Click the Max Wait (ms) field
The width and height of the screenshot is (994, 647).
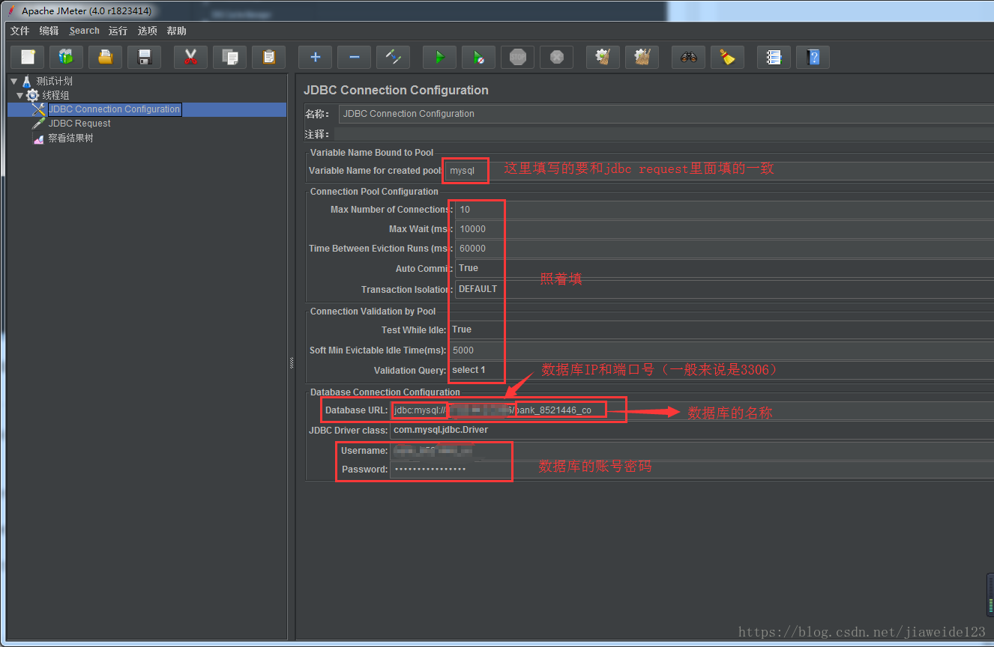pyautogui.click(x=724, y=229)
